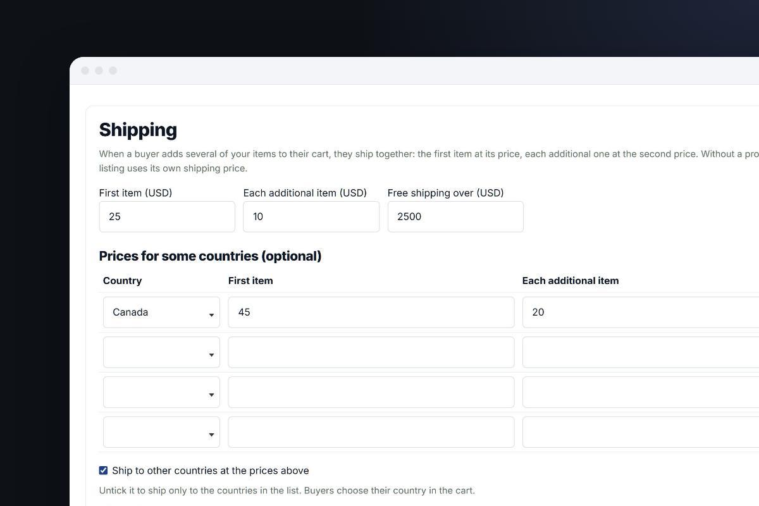Click the Country column header
The height and width of the screenshot is (506, 759).
tap(122, 280)
